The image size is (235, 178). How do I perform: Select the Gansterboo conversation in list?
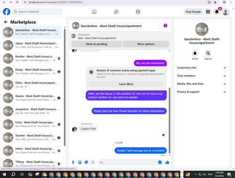coord(32,32)
